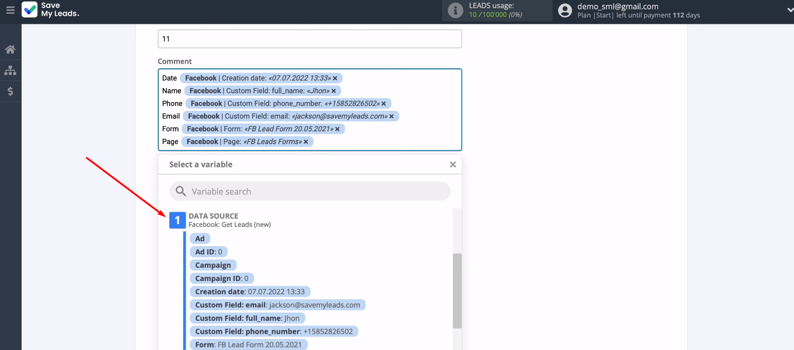Click the leads usage info icon
Image resolution: width=794 pixels, height=350 pixels.
[x=455, y=10]
